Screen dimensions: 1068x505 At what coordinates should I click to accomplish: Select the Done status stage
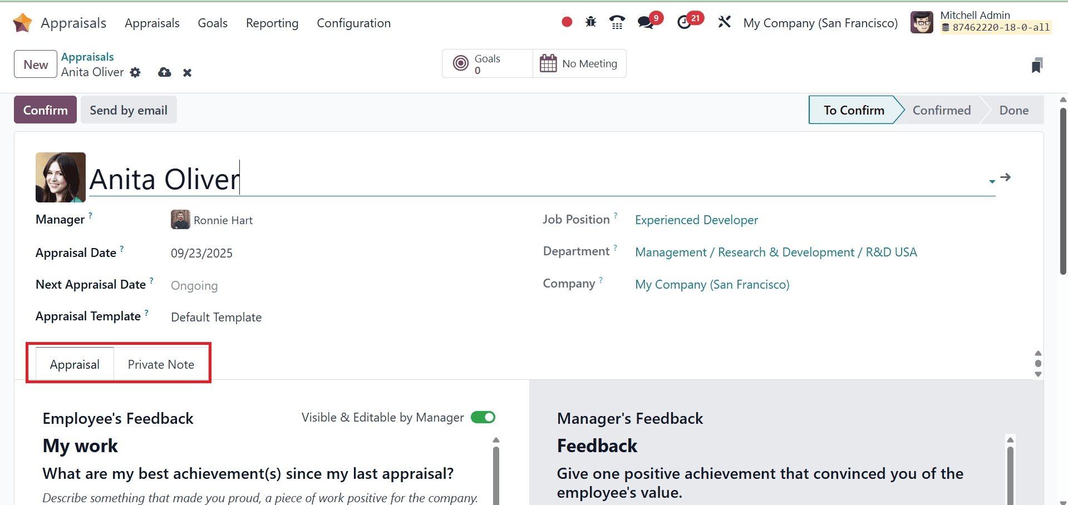[1013, 110]
